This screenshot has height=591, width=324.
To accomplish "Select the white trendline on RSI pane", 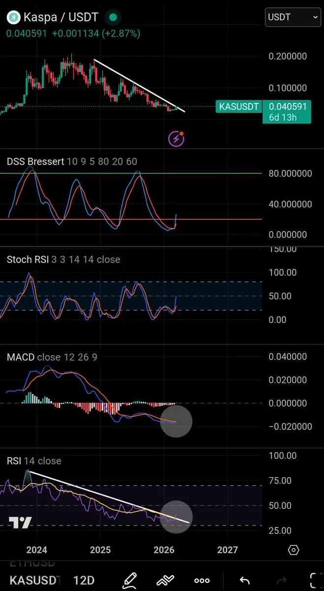I will 108,496.
